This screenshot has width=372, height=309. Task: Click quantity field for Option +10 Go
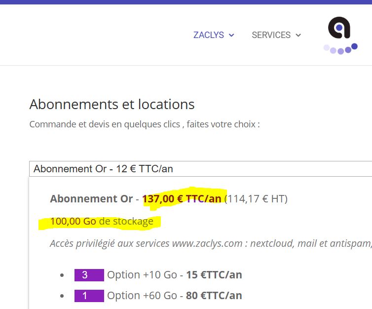(x=89, y=275)
